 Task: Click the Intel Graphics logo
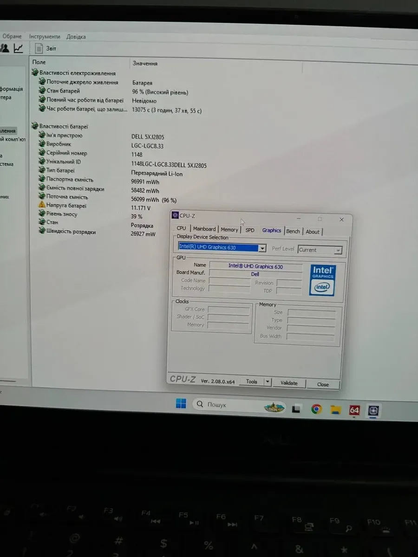click(x=323, y=280)
